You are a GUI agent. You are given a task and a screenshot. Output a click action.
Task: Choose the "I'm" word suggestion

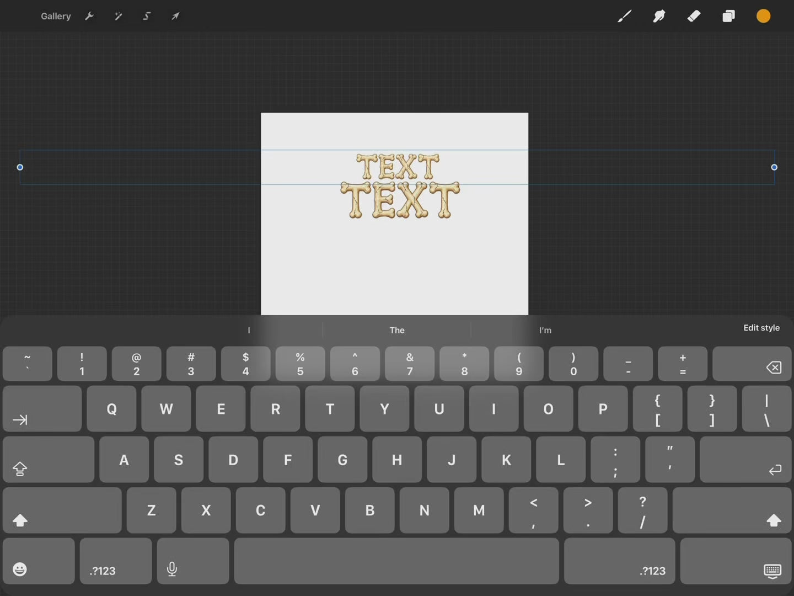[545, 330]
